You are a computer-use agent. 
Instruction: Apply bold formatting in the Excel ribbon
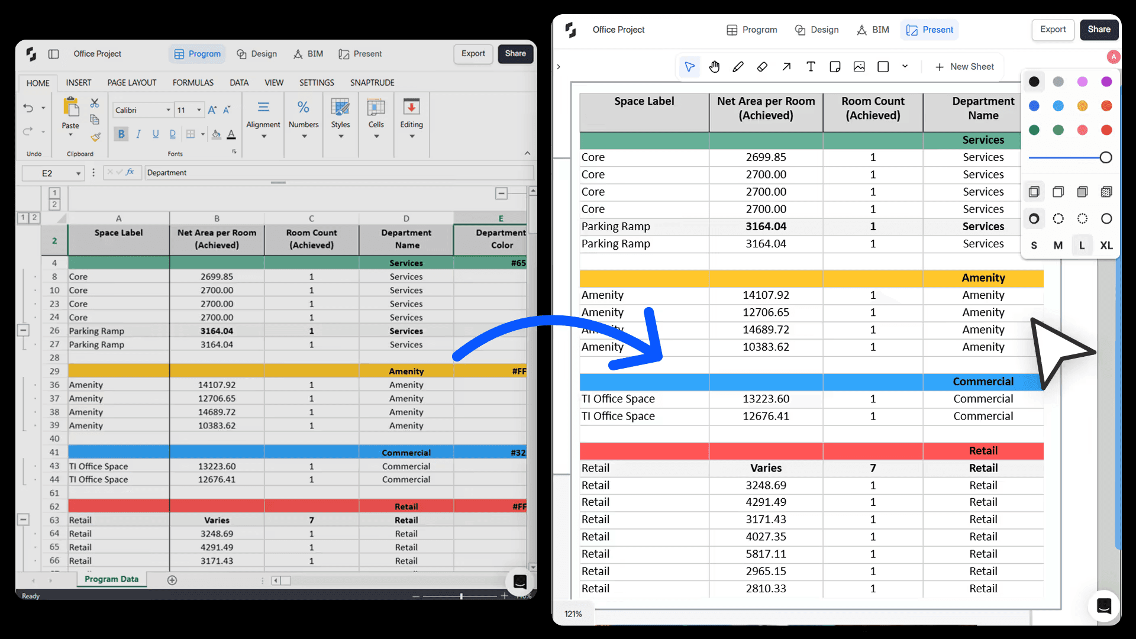click(x=121, y=134)
